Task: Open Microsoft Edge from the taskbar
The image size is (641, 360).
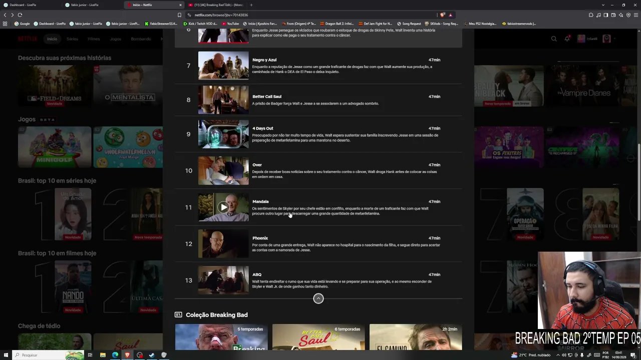Action: (x=115, y=355)
